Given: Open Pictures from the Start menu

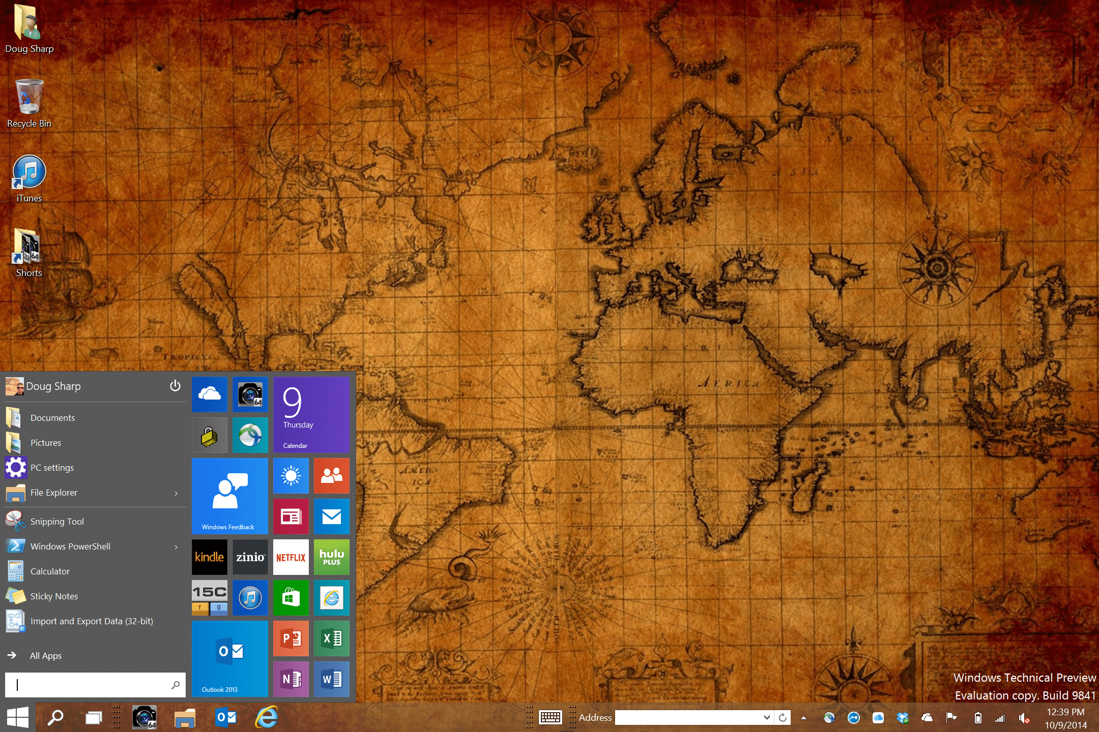Looking at the screenshot, I should click(95, 443).
